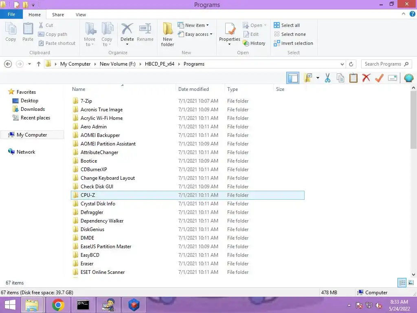This screenshot has width=417, height=313.
Task: Switch to large icons view in status bar
Action: (411, 283)
